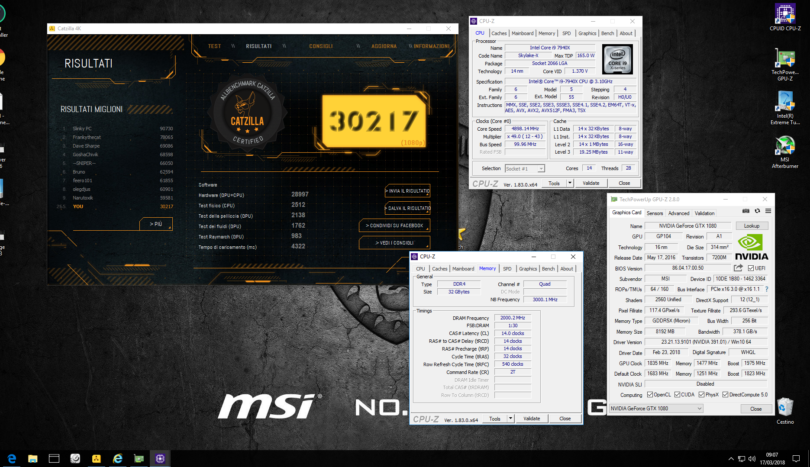Switch to Mainboard tab in top CPU-Z window

[523, 33]
